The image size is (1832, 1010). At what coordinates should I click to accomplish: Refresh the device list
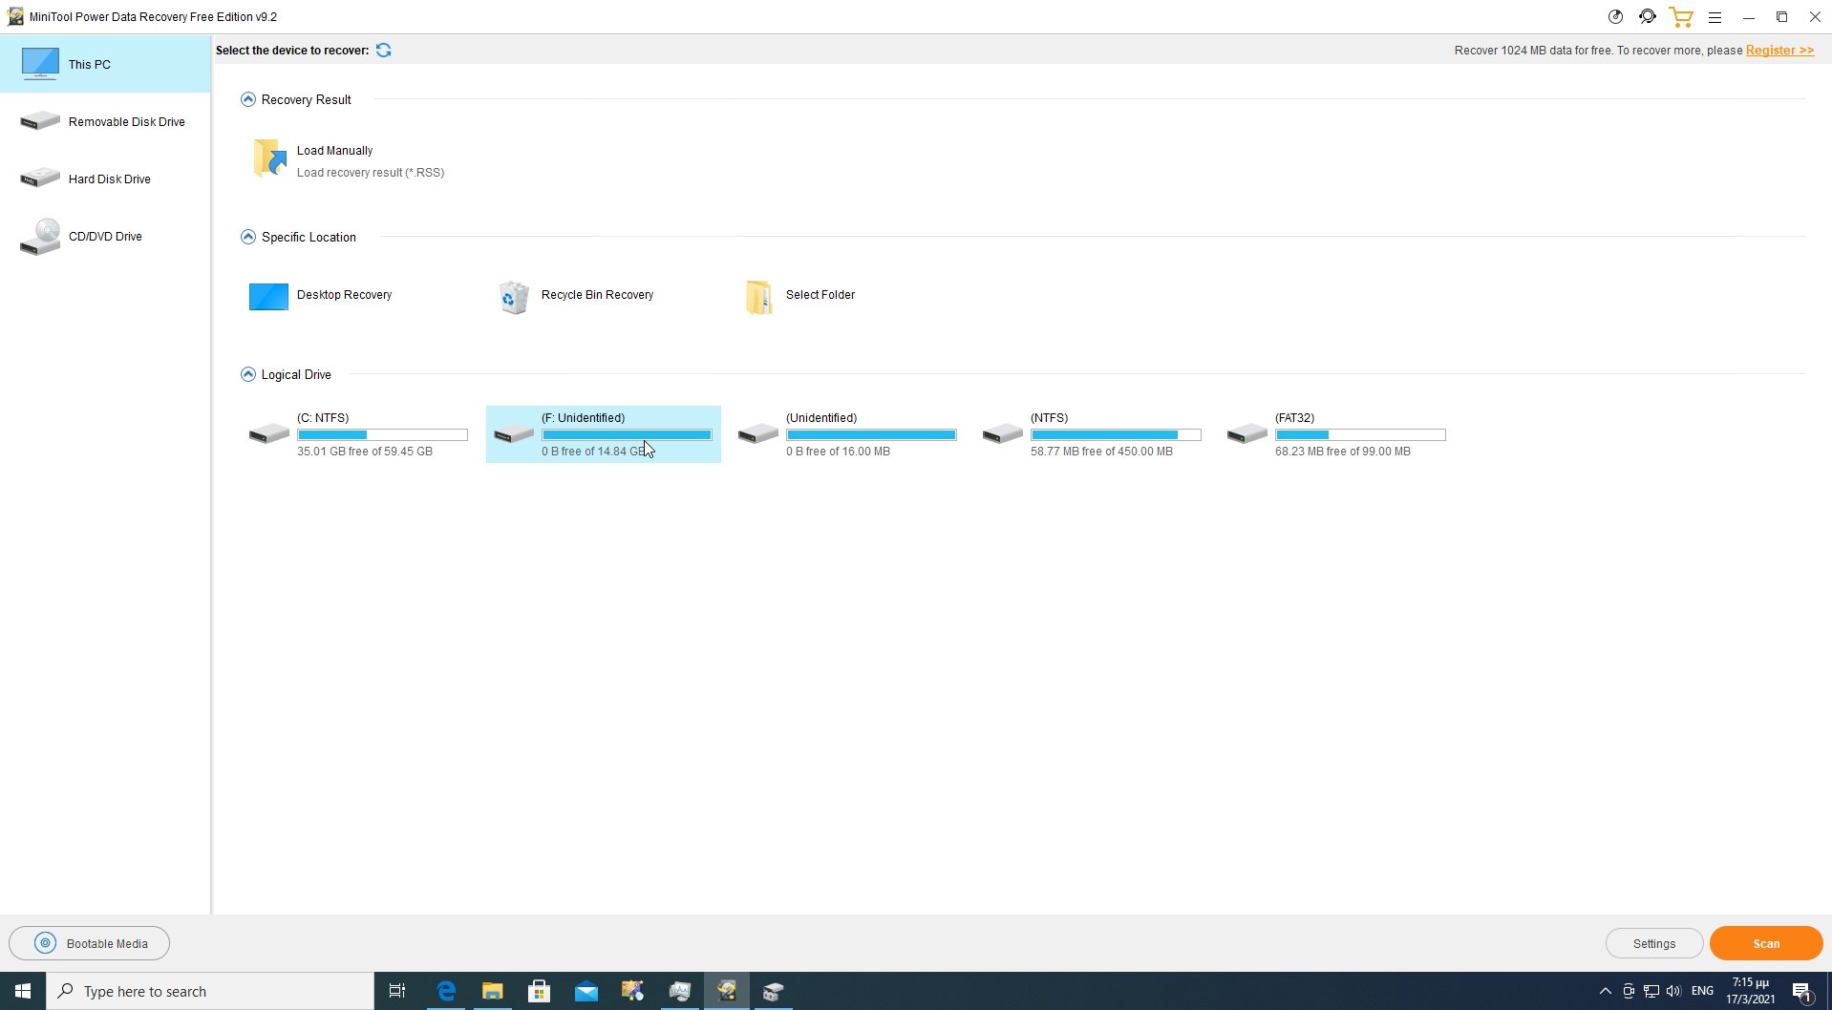coord(384,50)
